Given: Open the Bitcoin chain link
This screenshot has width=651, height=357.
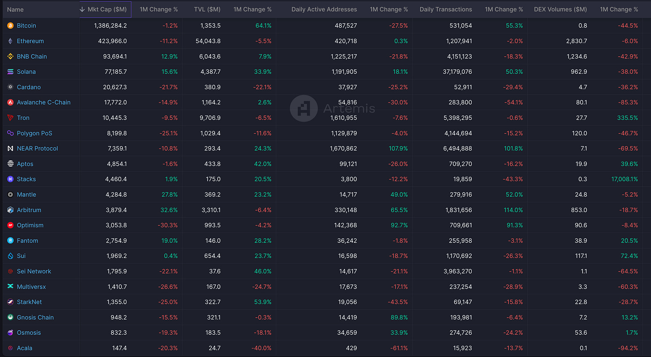Looking at the screenshot, I should tap(26, 26).
